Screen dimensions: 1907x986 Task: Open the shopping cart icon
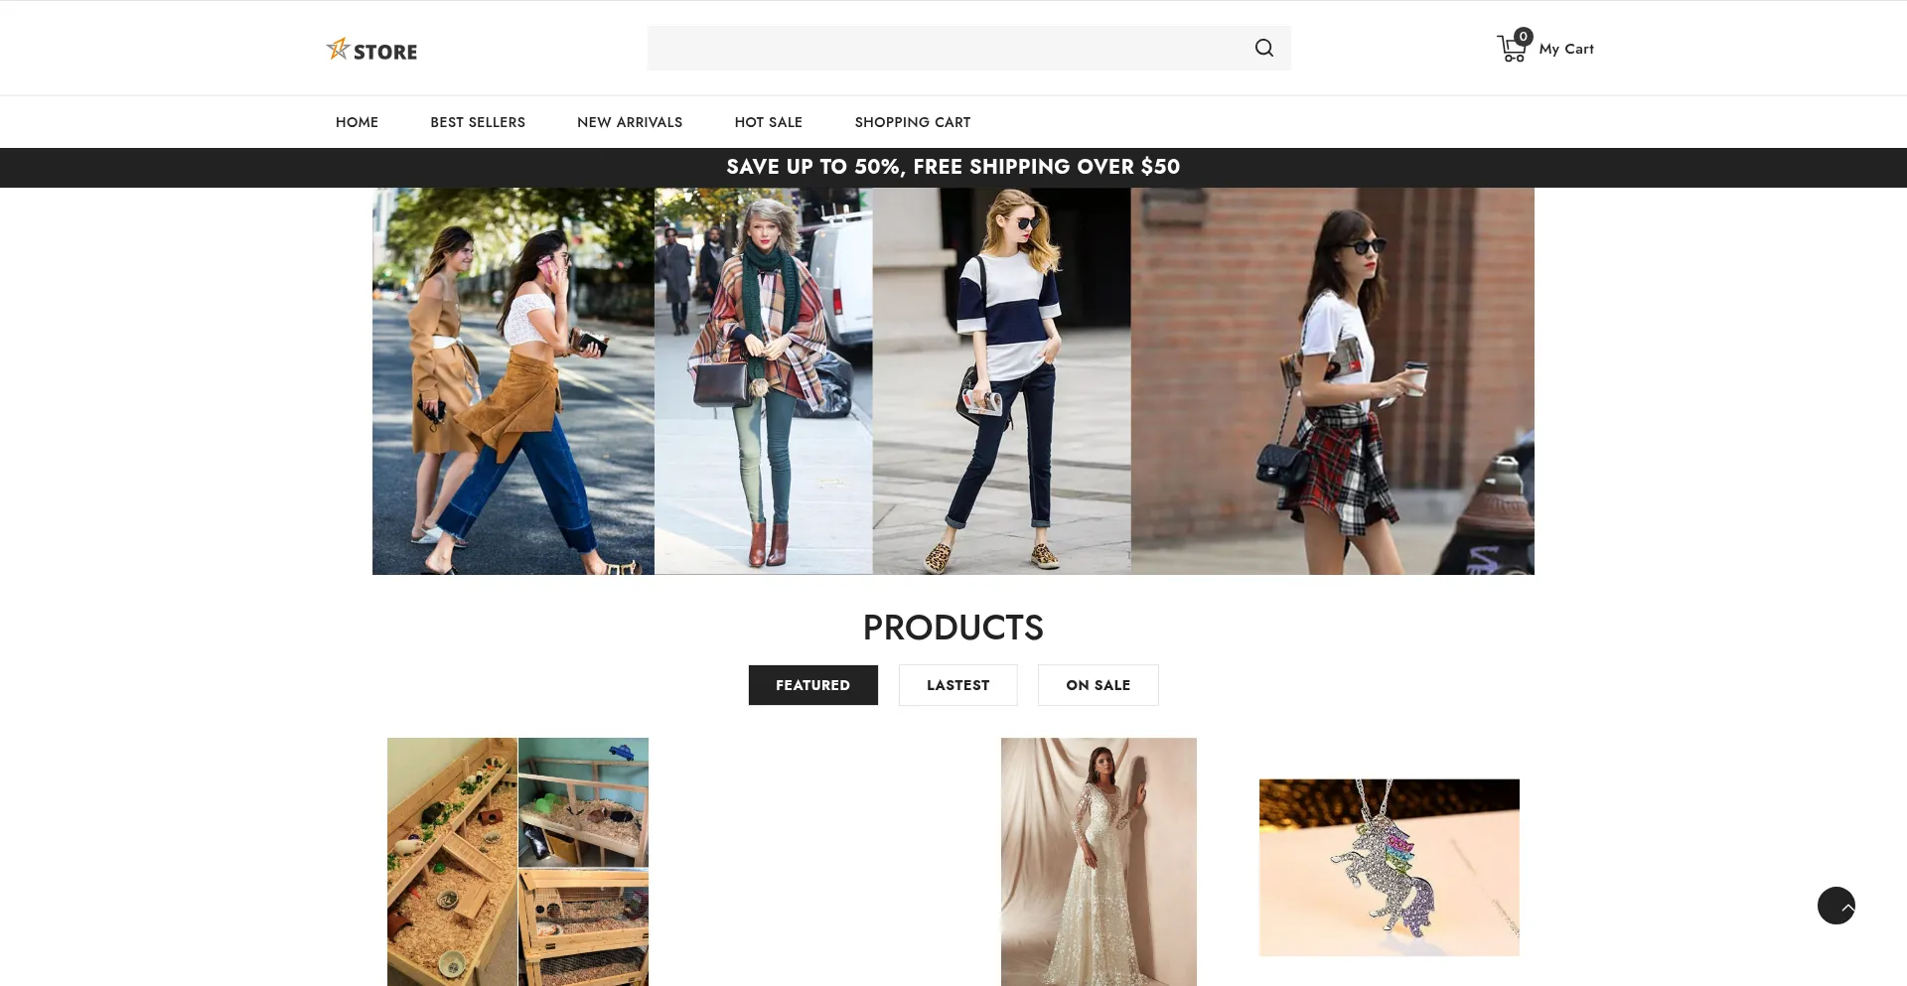pos(1510,51)
